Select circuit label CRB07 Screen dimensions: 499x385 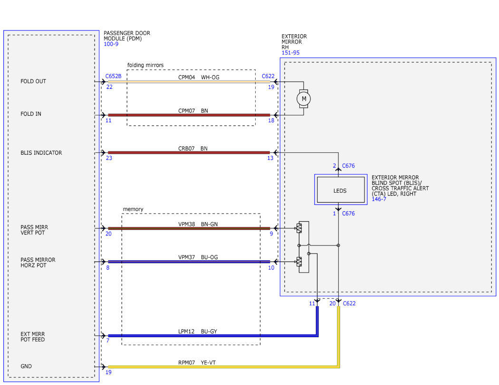pos(186,149)
